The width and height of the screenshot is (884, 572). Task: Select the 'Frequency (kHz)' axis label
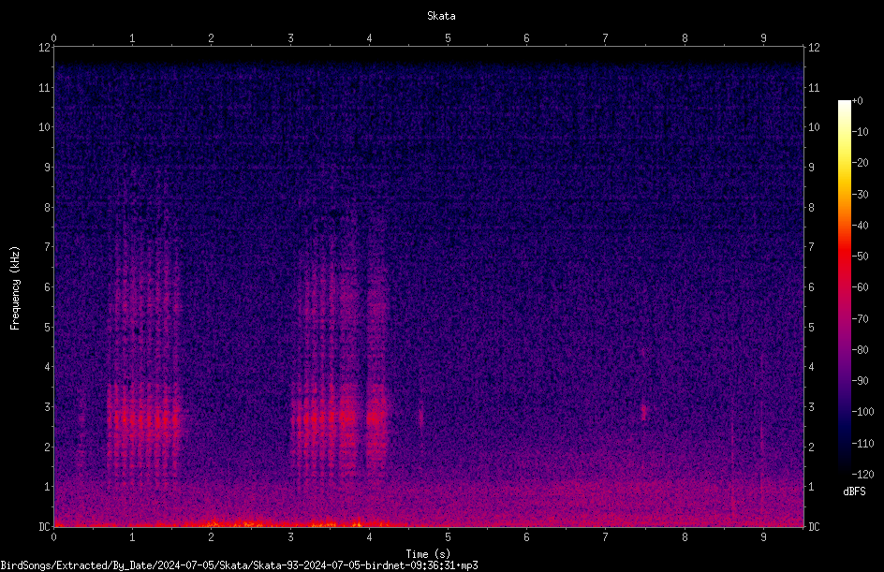coord(15,288)
